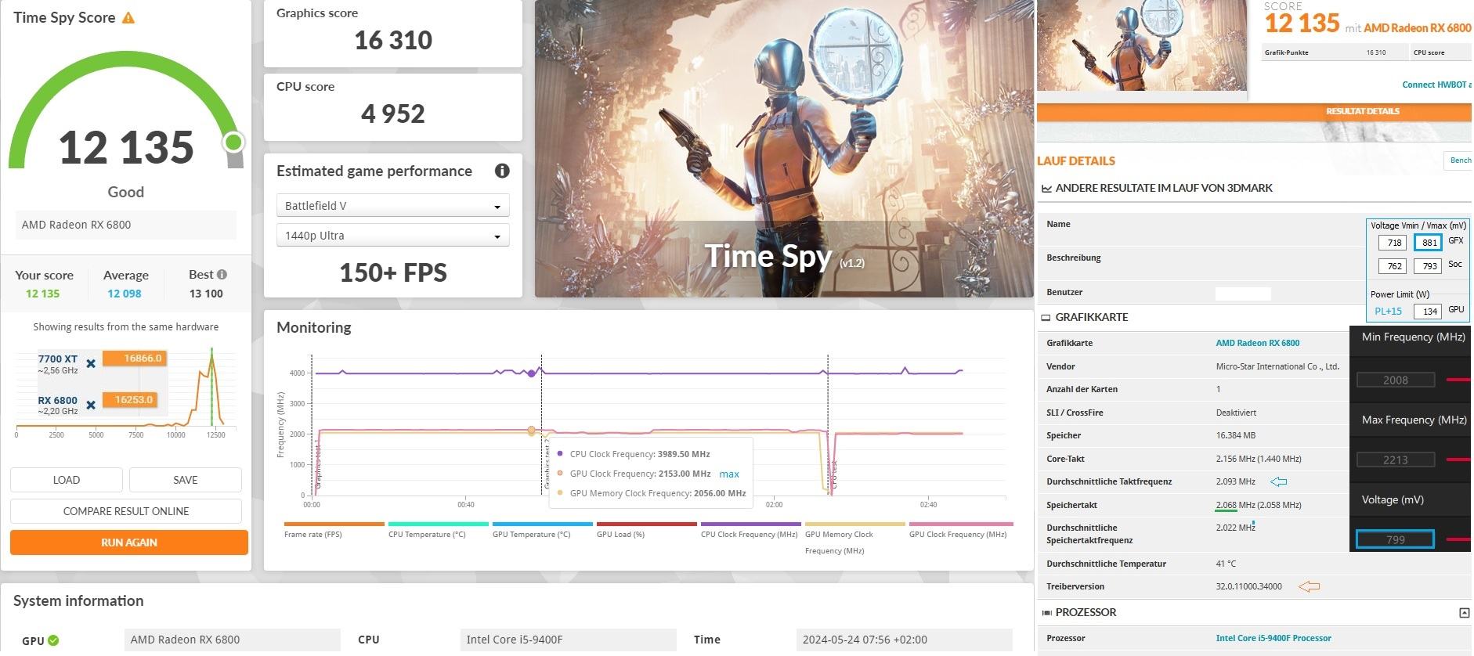Click the PL+15 power limit label
1474x656 pixels.
[1389, 312]
